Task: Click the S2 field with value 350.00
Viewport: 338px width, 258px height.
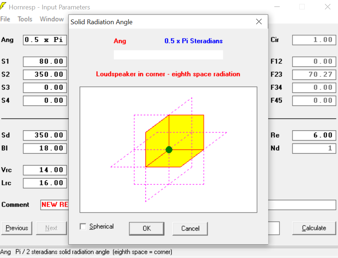Action: click(45, 75)
